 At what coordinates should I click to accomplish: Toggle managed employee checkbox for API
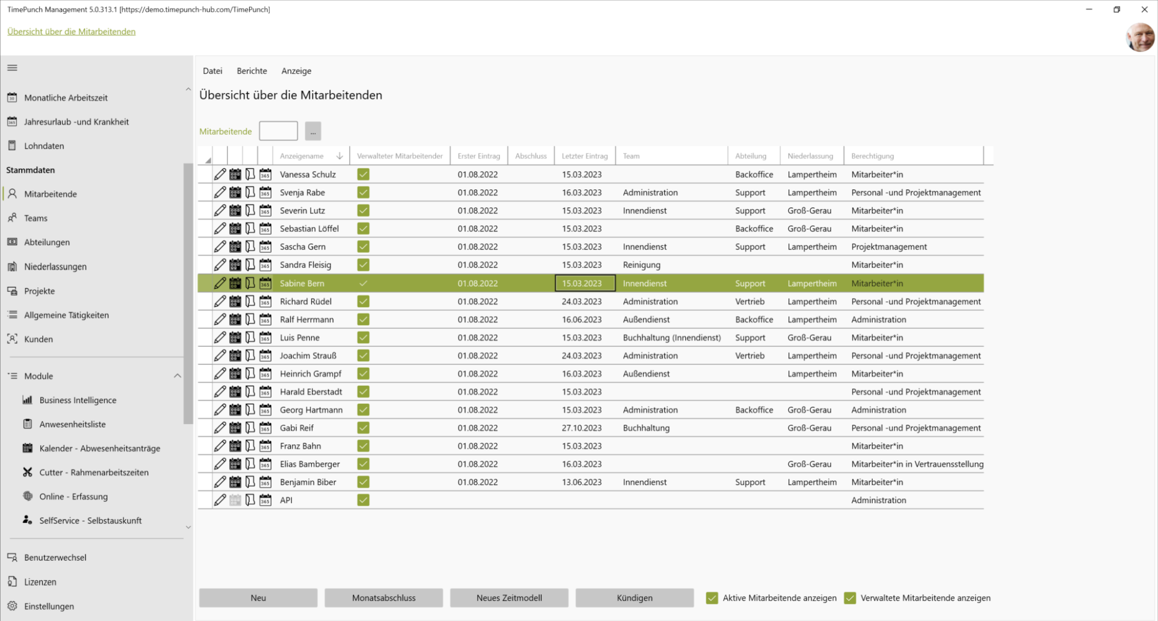[363, 500]
